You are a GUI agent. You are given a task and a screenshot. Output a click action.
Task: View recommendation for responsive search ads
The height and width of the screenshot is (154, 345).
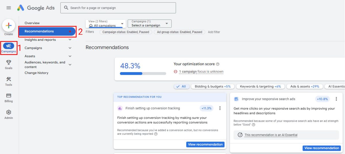click(322, 148)
